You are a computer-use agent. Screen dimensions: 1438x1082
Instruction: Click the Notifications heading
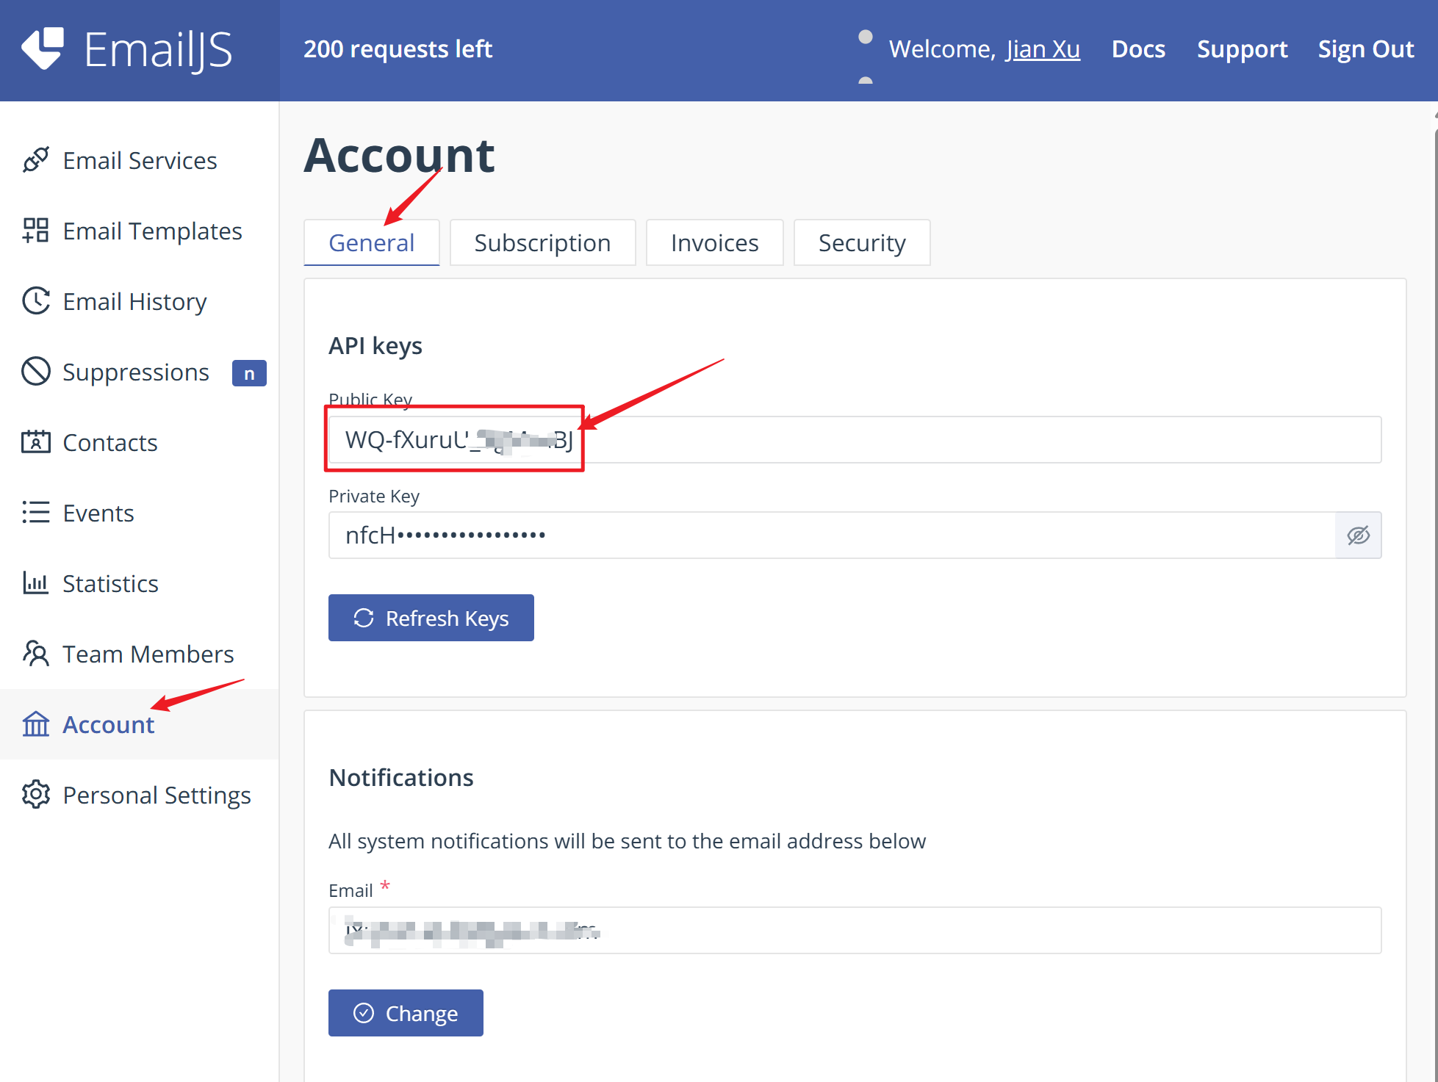401,777
